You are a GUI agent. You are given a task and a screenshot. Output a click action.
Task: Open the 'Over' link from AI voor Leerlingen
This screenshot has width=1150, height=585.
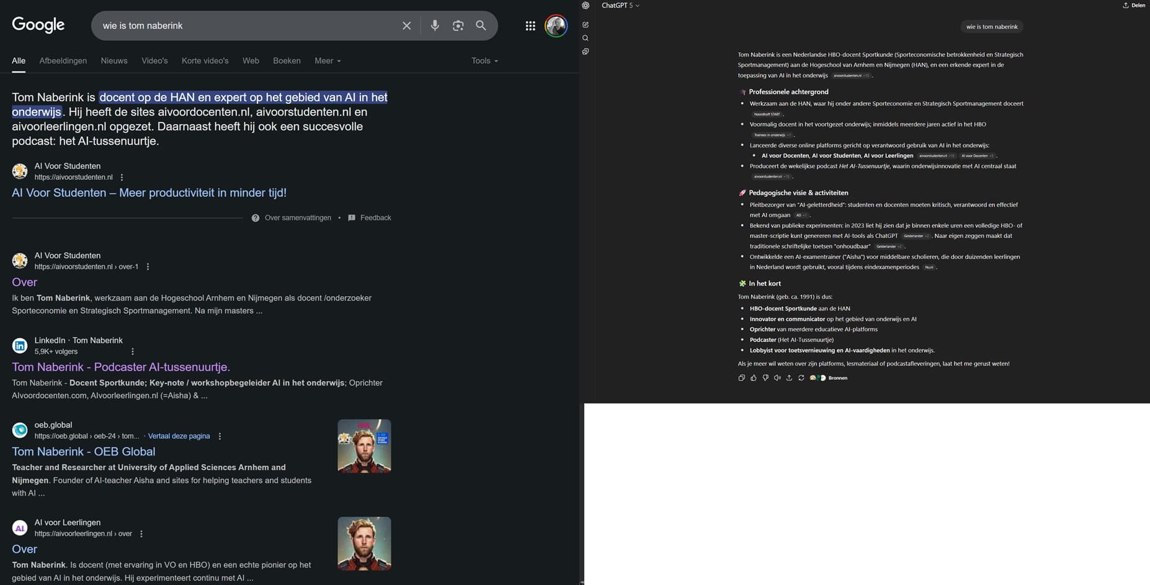tap(24, 549)
